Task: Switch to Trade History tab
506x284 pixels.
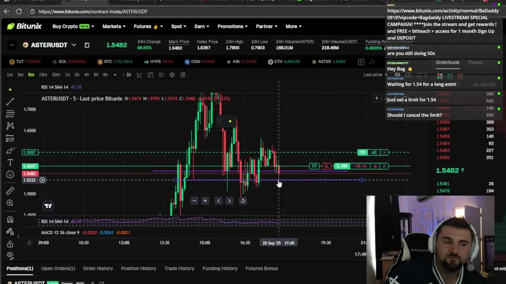Action: pos(179,268)
